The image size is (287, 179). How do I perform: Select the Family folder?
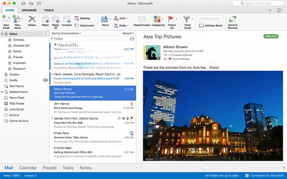(25, 51)
